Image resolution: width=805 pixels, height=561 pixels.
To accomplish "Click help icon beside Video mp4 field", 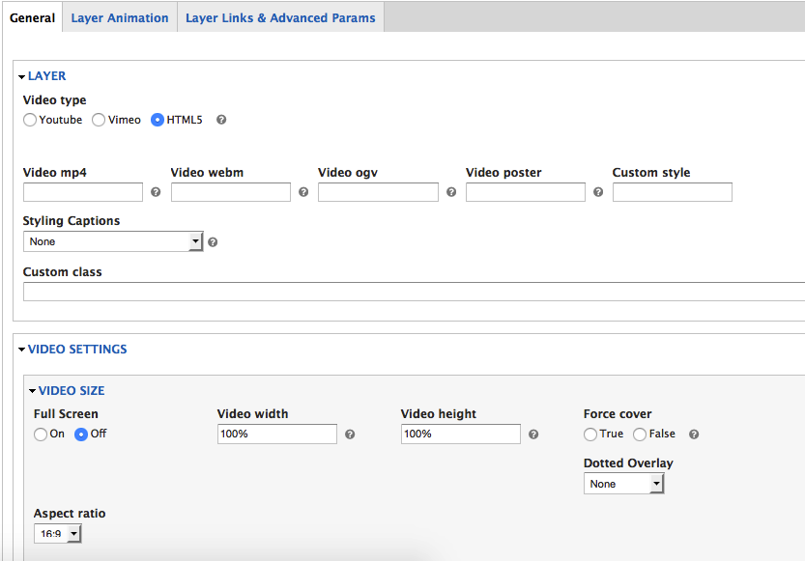I will click(156, 192).
